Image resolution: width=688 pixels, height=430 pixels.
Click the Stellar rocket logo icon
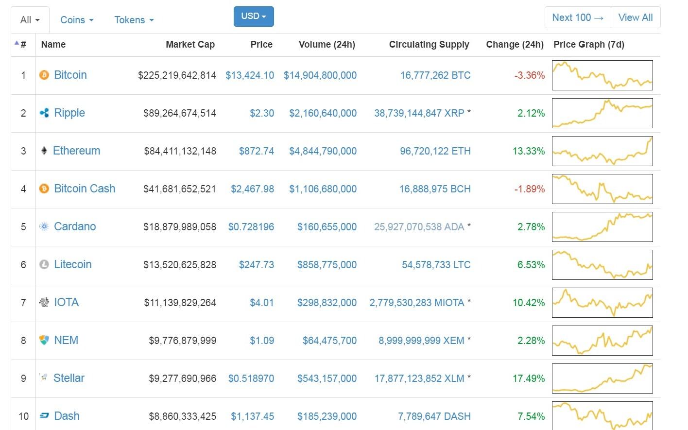pos(44,378)
